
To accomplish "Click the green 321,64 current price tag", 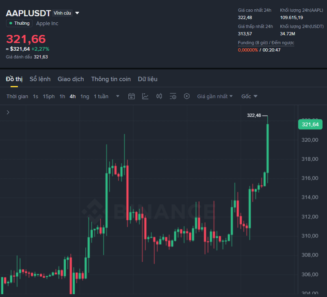I will (310, 124).
